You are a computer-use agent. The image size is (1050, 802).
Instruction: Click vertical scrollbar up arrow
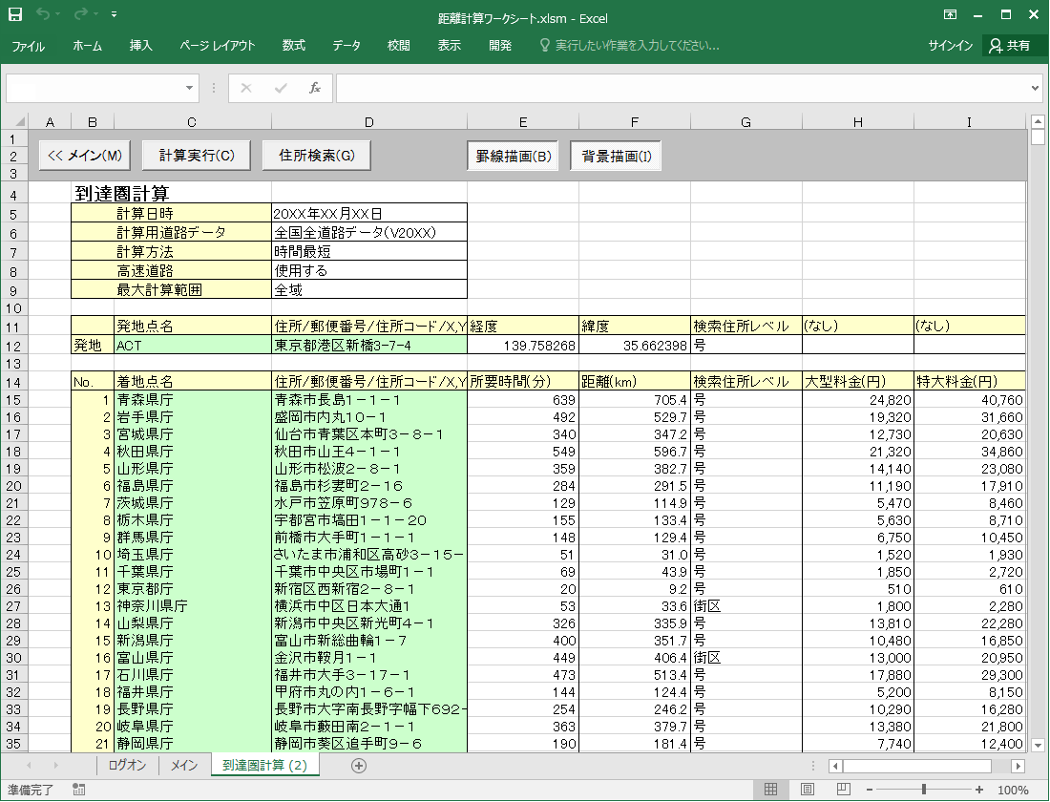[x=1038, y=121]
